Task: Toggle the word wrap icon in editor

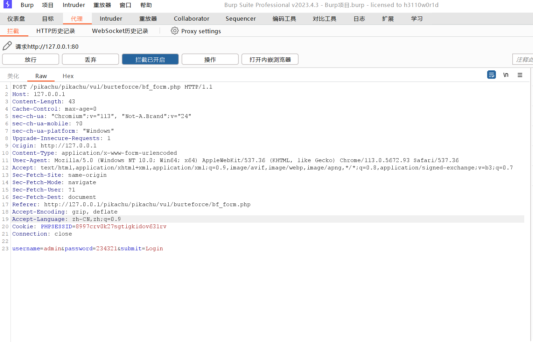Action: [491, 75]
